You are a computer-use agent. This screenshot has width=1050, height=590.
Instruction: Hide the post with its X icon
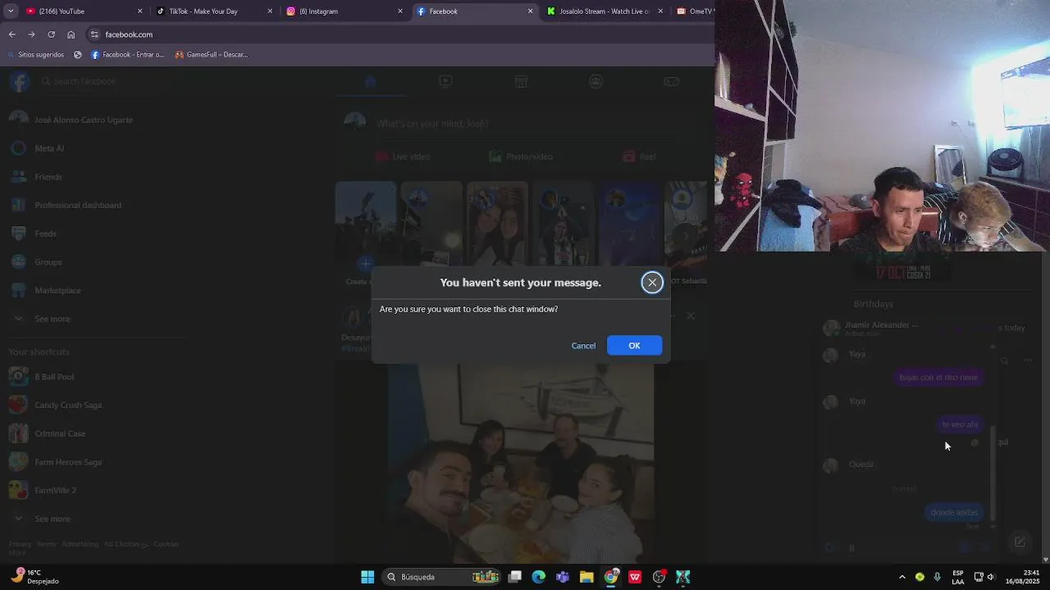pos(690,315)
